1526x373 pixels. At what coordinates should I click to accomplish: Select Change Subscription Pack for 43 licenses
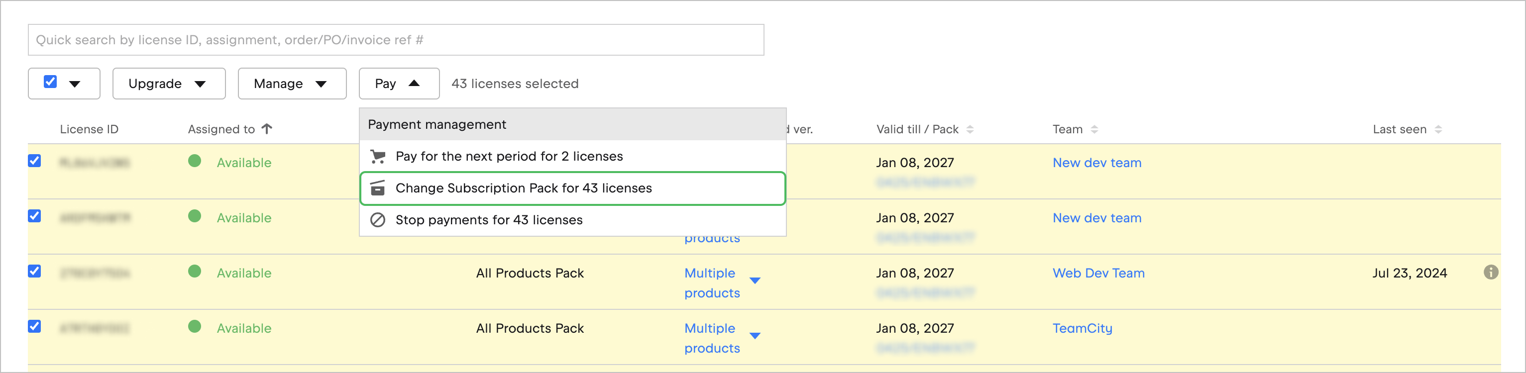click(x=523, y=188)
